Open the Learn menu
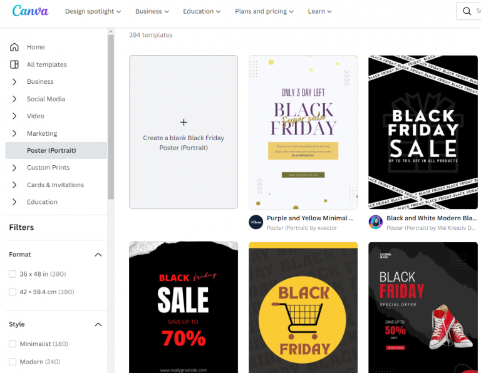This screenshot has width=481, height=373. point(319,11)
